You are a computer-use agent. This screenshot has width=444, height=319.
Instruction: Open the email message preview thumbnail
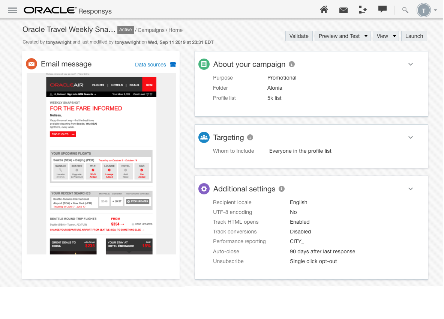[101, 164]
